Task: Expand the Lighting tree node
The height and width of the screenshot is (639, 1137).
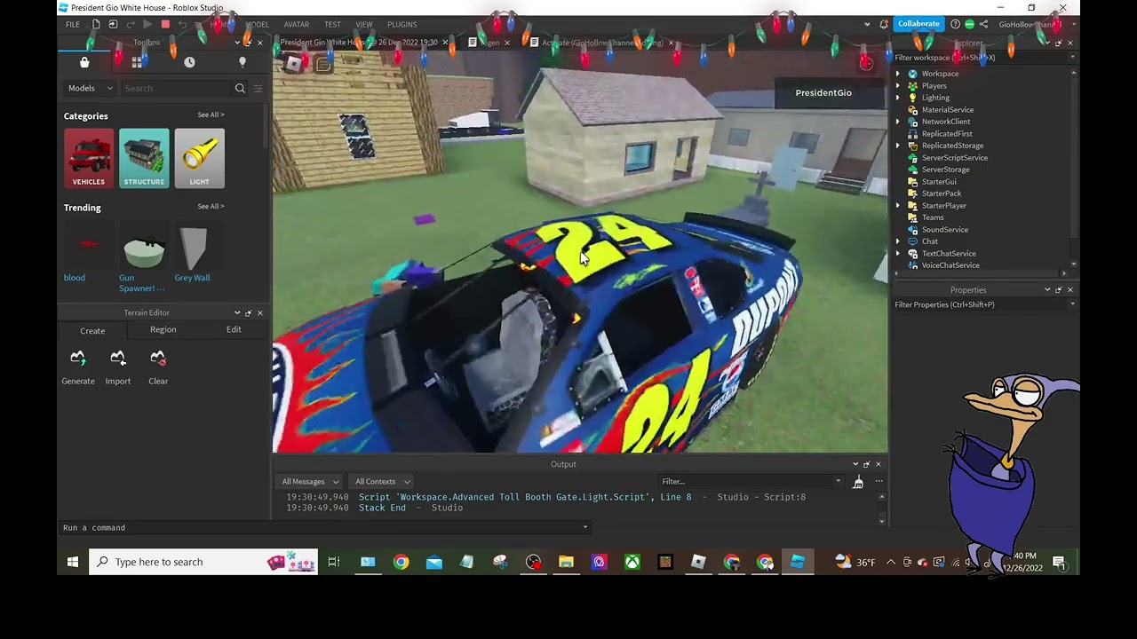Action: coord(898,98)
